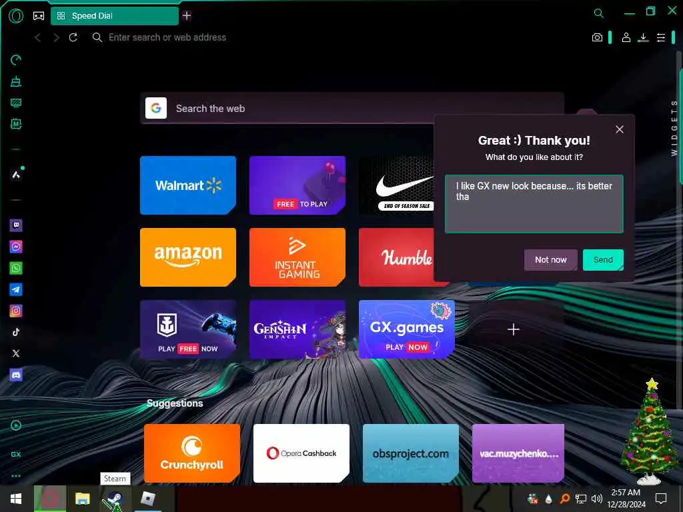Open GX Corner gamepad icon

click(x=39, y=16)
